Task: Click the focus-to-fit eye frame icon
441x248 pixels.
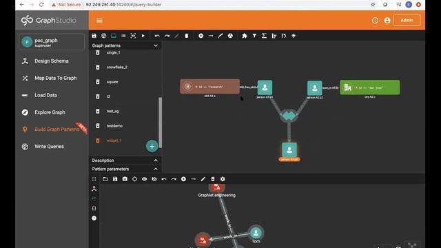Action: pos(133,36)
